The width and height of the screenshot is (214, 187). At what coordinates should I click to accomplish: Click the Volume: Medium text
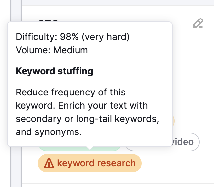coord(52,50)
